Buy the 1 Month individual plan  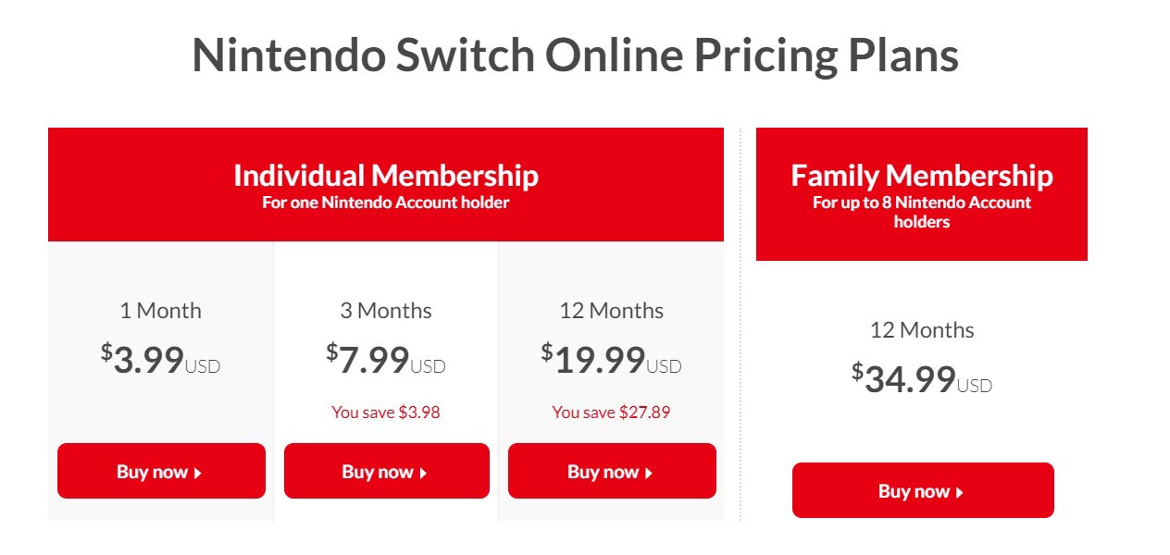click(161, 471)
